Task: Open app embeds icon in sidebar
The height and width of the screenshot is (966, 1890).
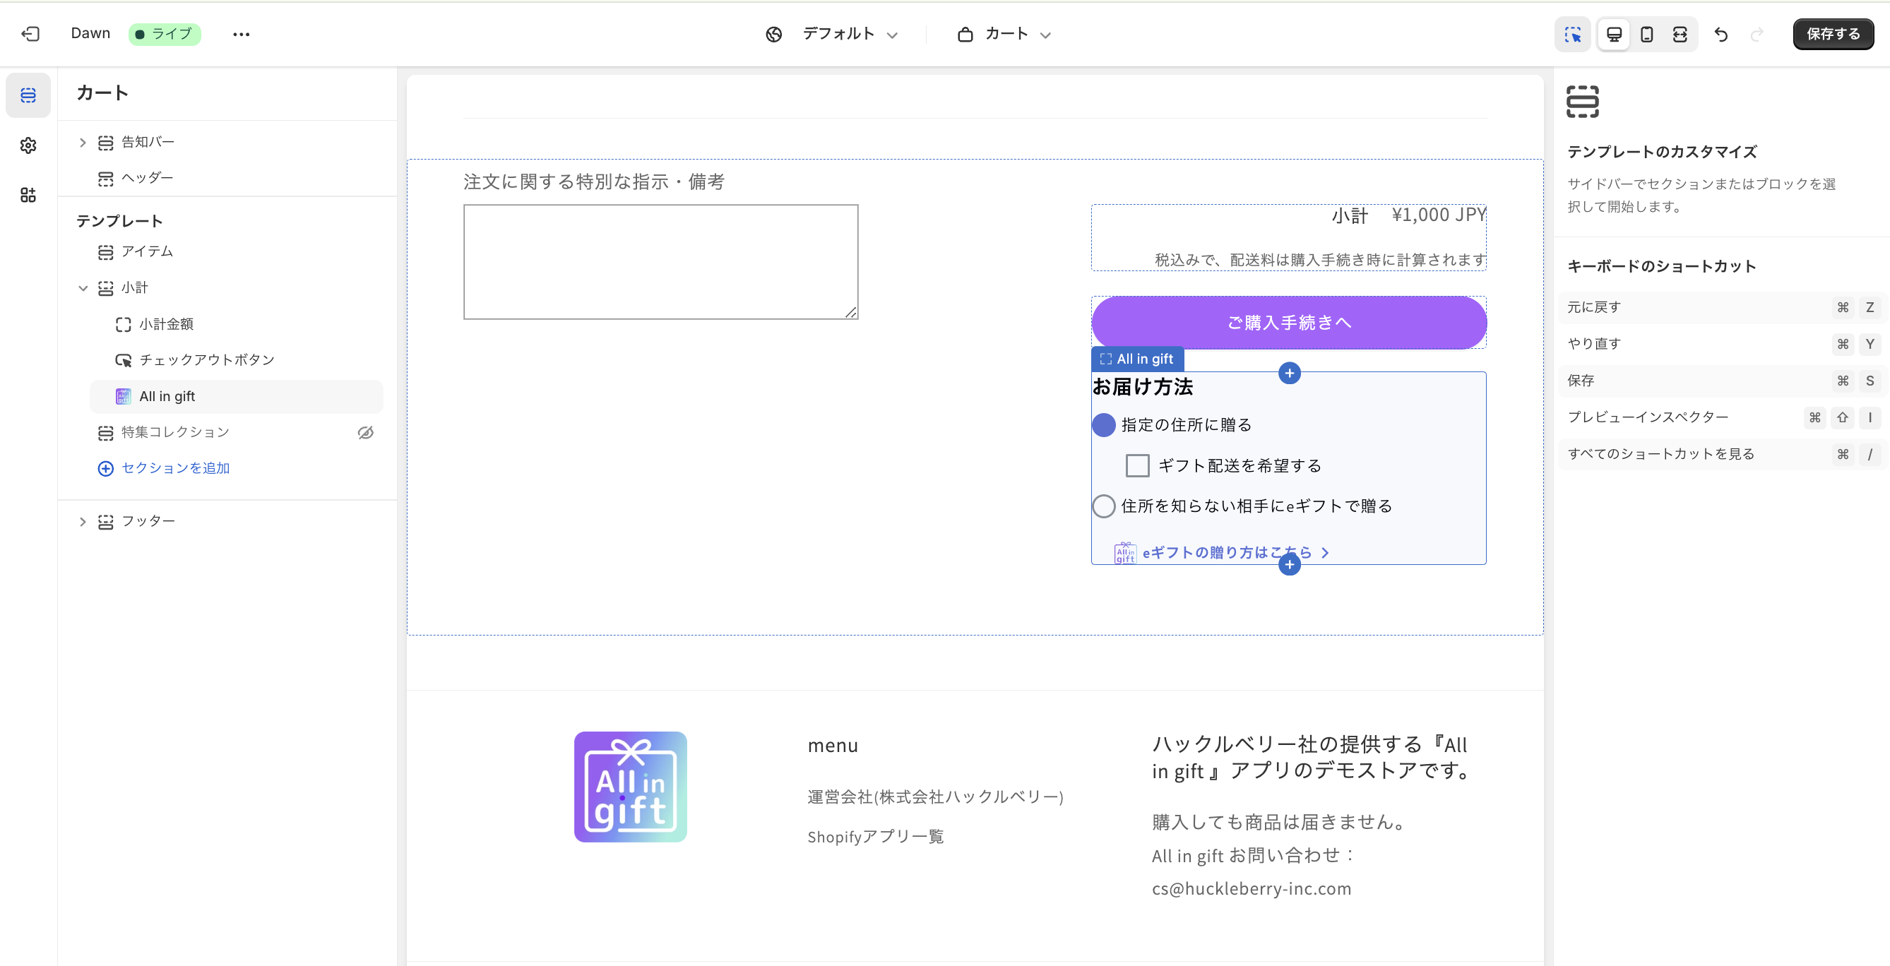Action: [28, 194]
